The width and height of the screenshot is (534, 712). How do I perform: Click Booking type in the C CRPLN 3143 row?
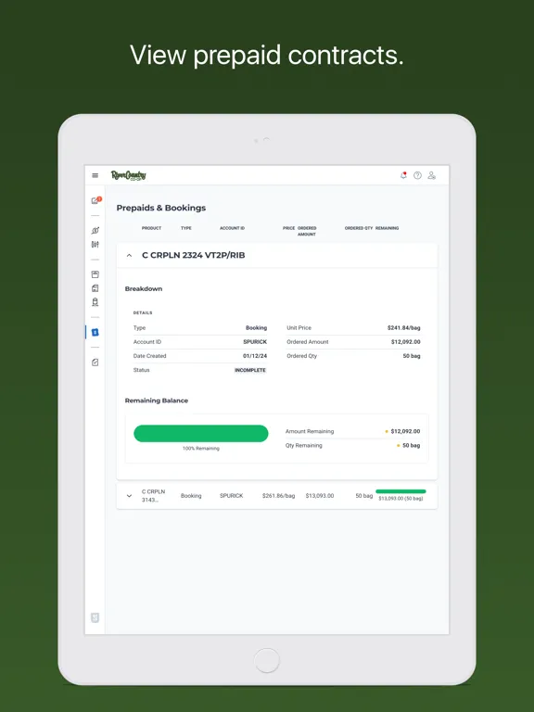[x=191, y=496]
